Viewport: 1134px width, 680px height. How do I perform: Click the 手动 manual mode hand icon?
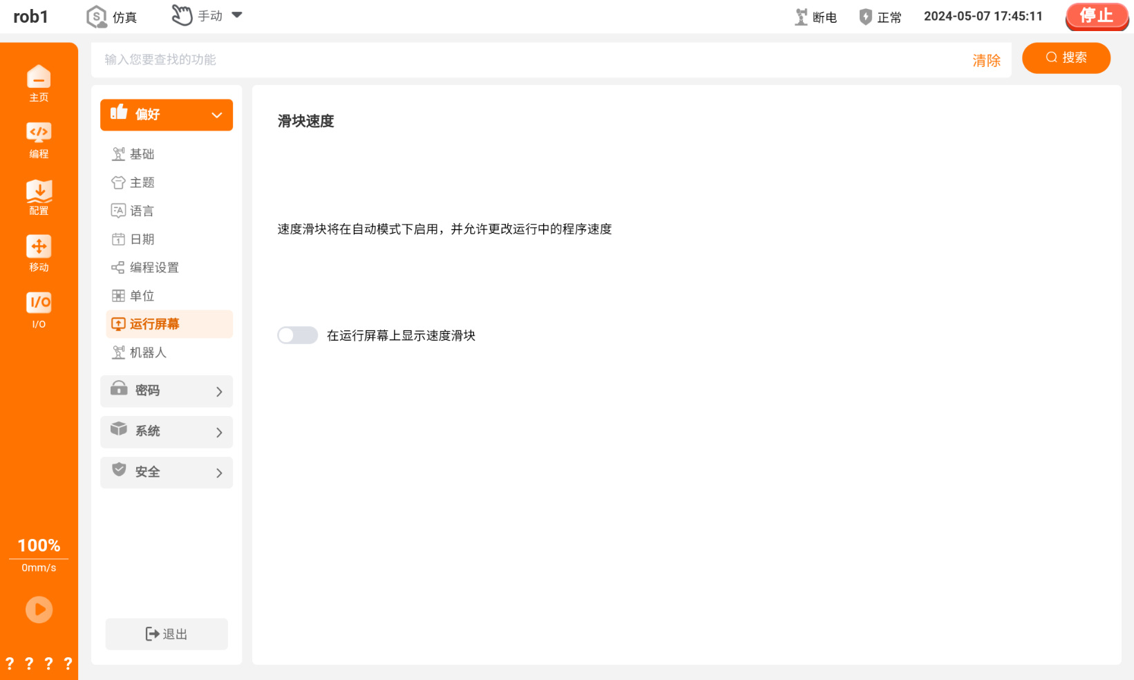181,15
